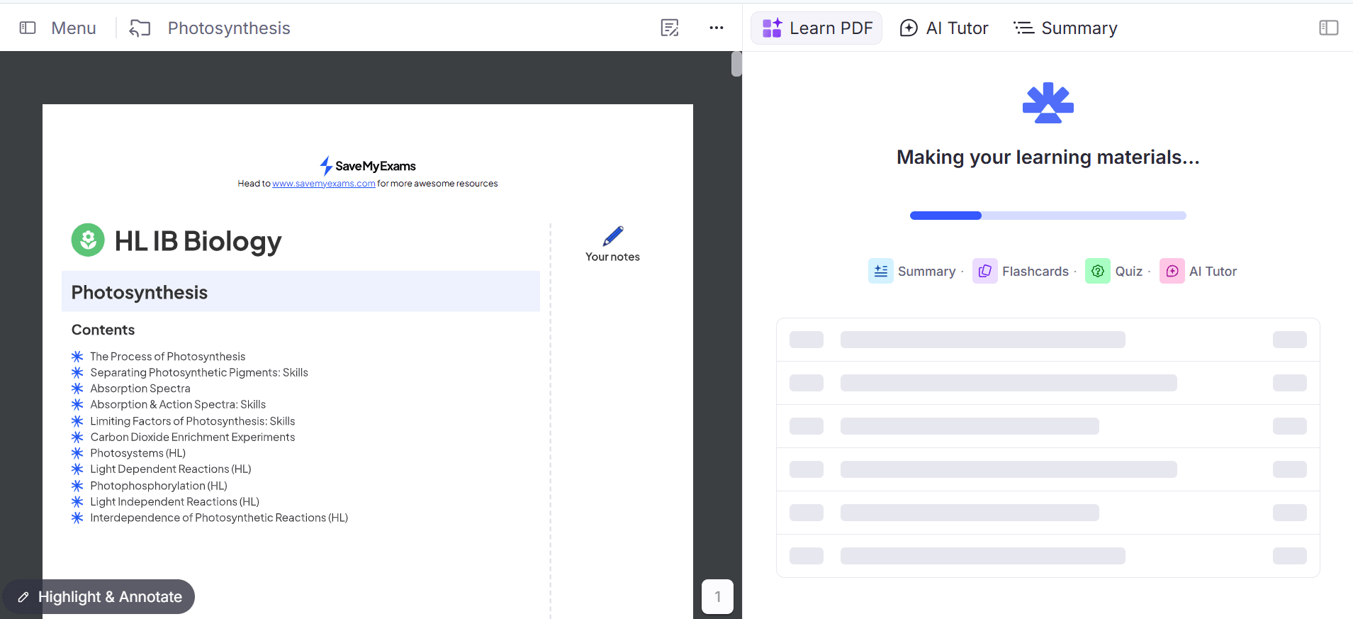Click the pencil icon in Highlight & Annotate

pyautogui.click(x=23, y=597)
